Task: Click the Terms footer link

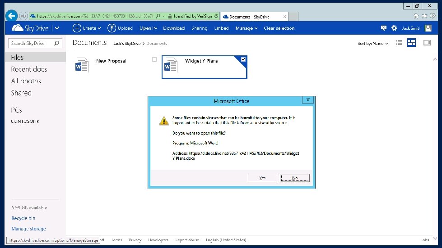Action: coord(116,240)
